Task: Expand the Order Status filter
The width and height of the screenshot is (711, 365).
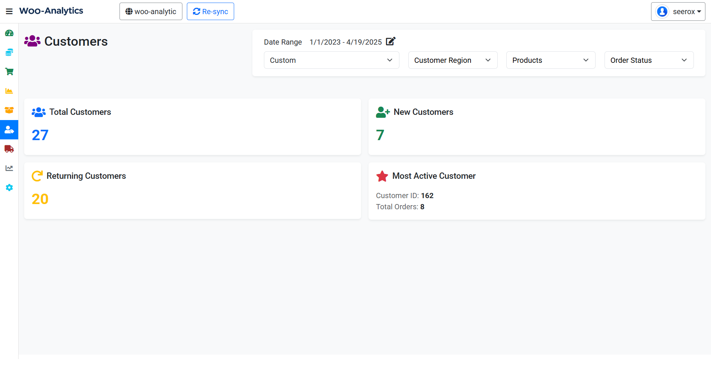Action: (648, 60)
